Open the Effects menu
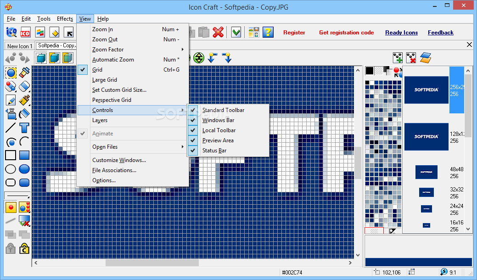The width and height of the screenshot is (477, 280). click(x=65, y=19)
